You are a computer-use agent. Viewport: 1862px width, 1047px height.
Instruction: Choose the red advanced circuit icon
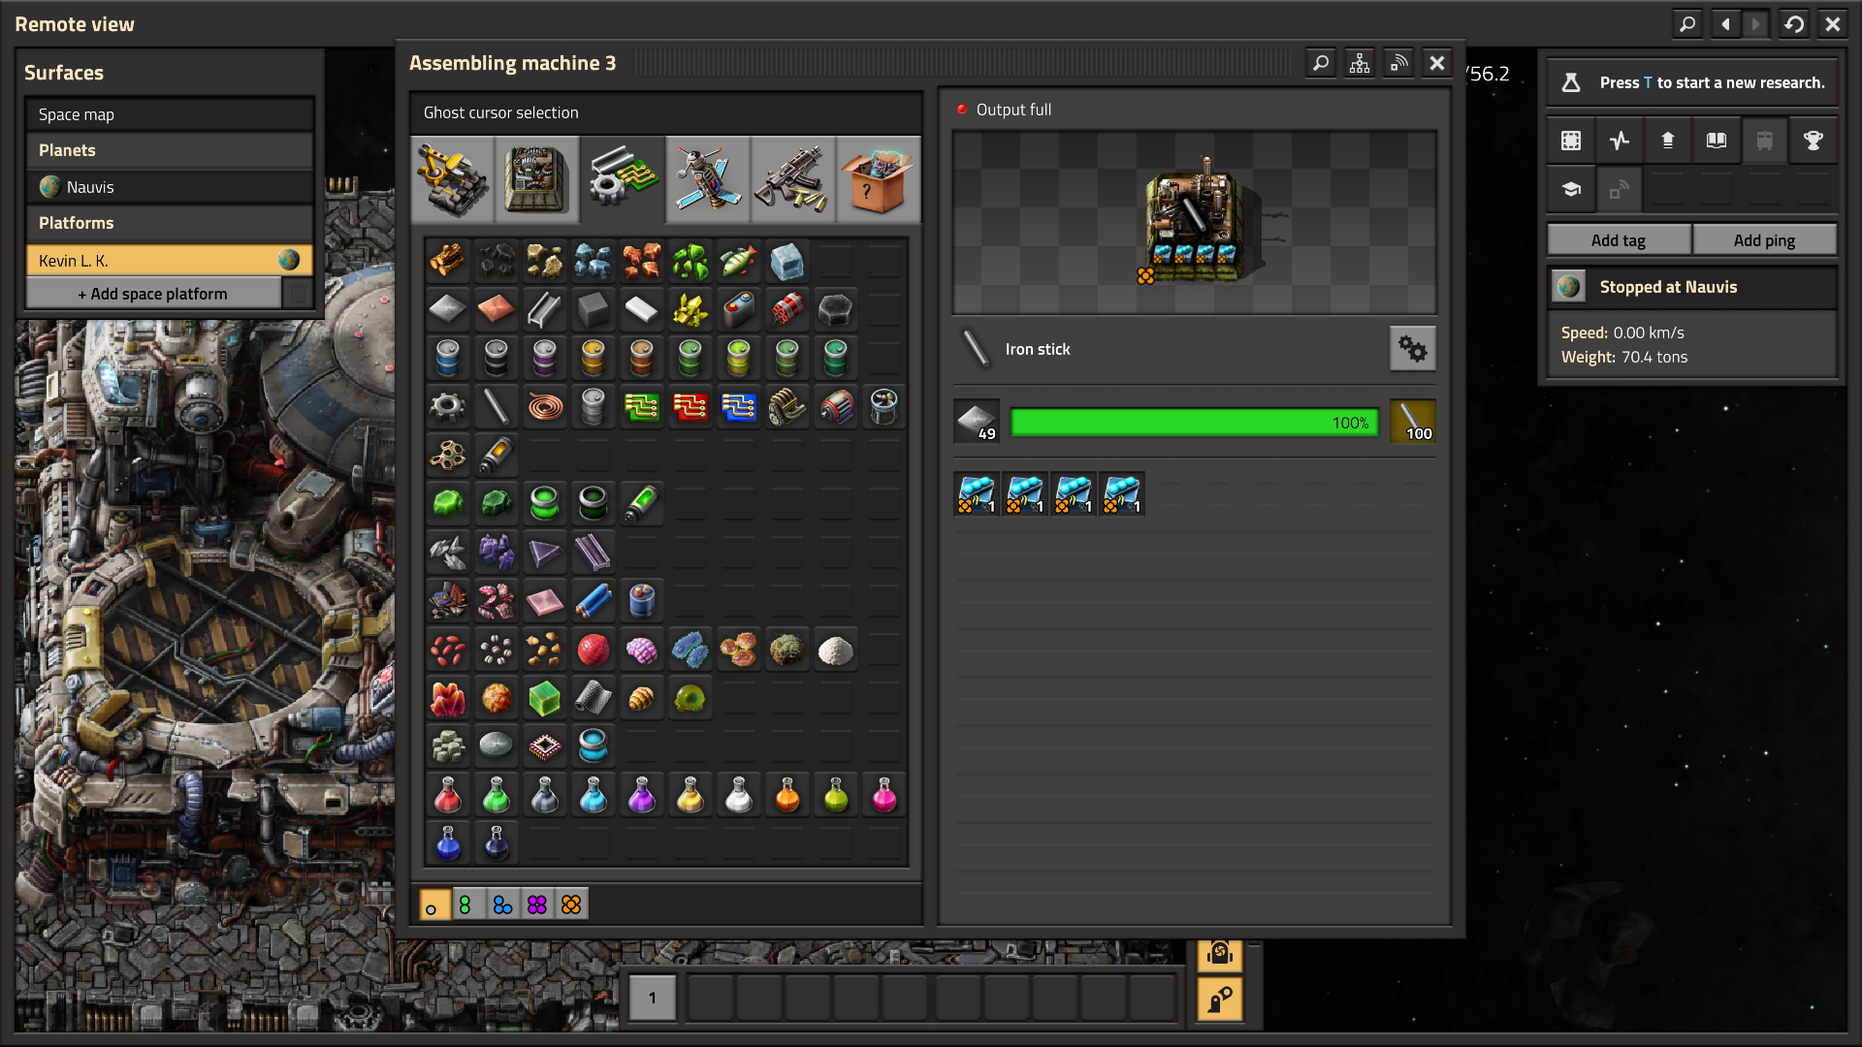(x=690, y=406)
